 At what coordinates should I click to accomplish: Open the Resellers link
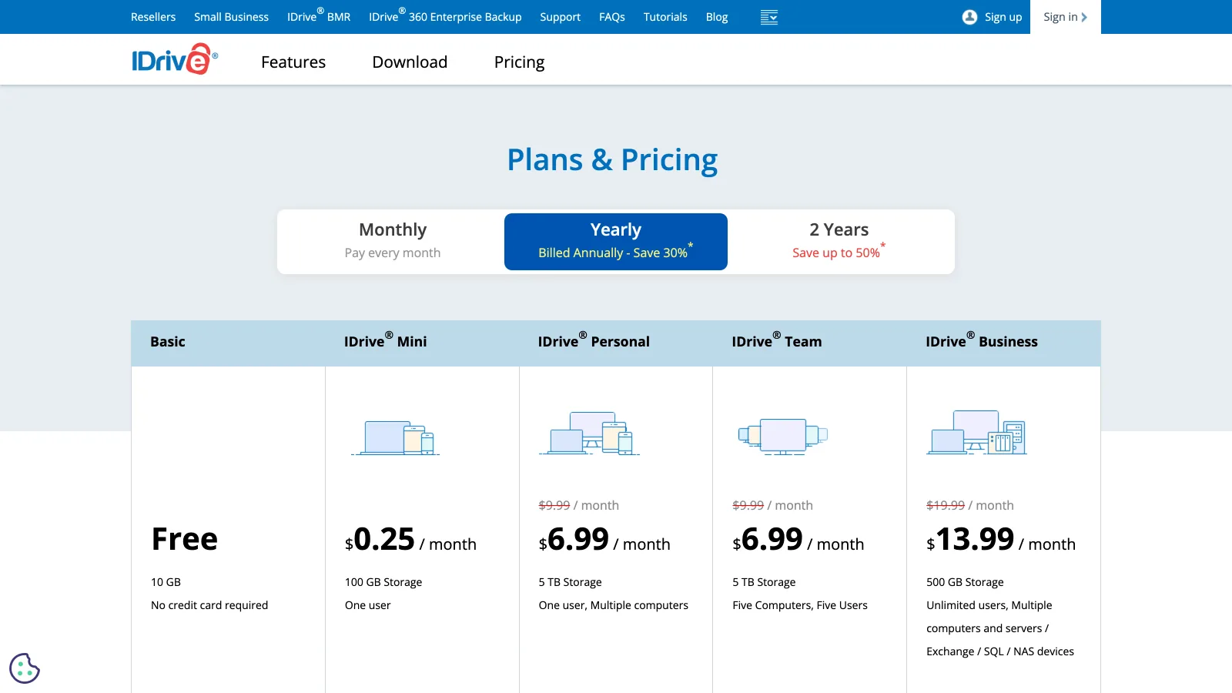[x=153, y=17]
